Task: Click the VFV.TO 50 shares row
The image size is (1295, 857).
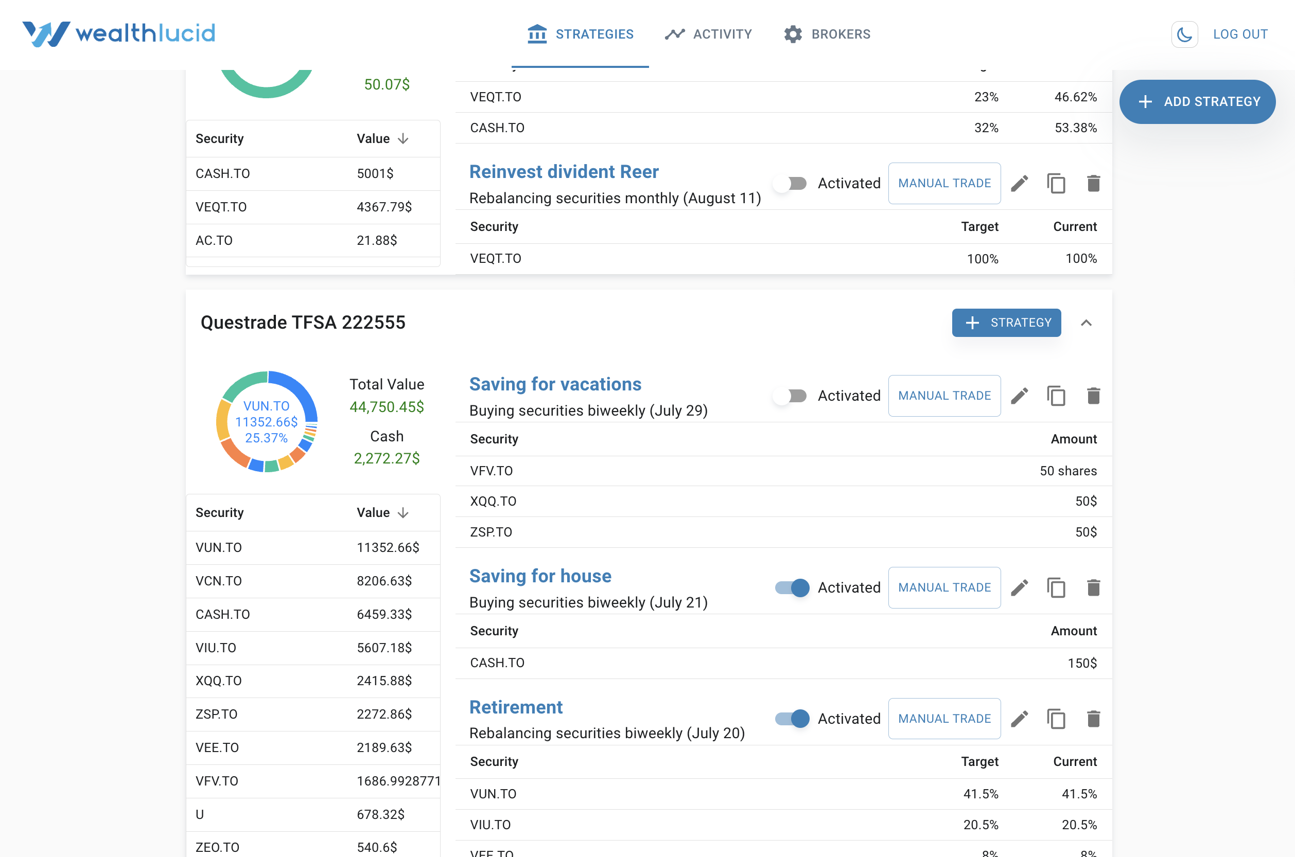Action: point(784,471)
